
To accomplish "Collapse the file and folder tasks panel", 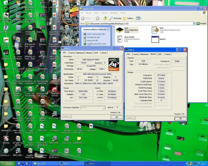I will pos(108,29).
